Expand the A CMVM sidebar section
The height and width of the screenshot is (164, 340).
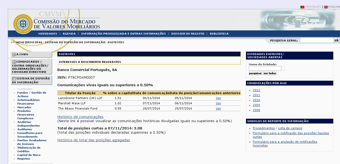pyautogui.click(x=14, y=54)
